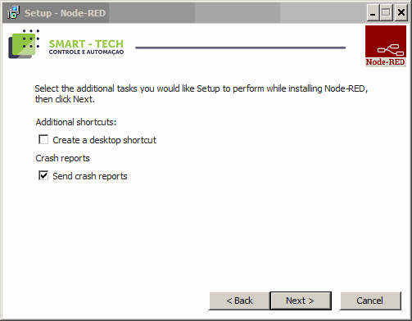Image resolution: width=412 pixels, height=321 pixels.
Task: Click the CONTROLE E AUTOMAÇÃO subtitle text
Action: [86, 52]
